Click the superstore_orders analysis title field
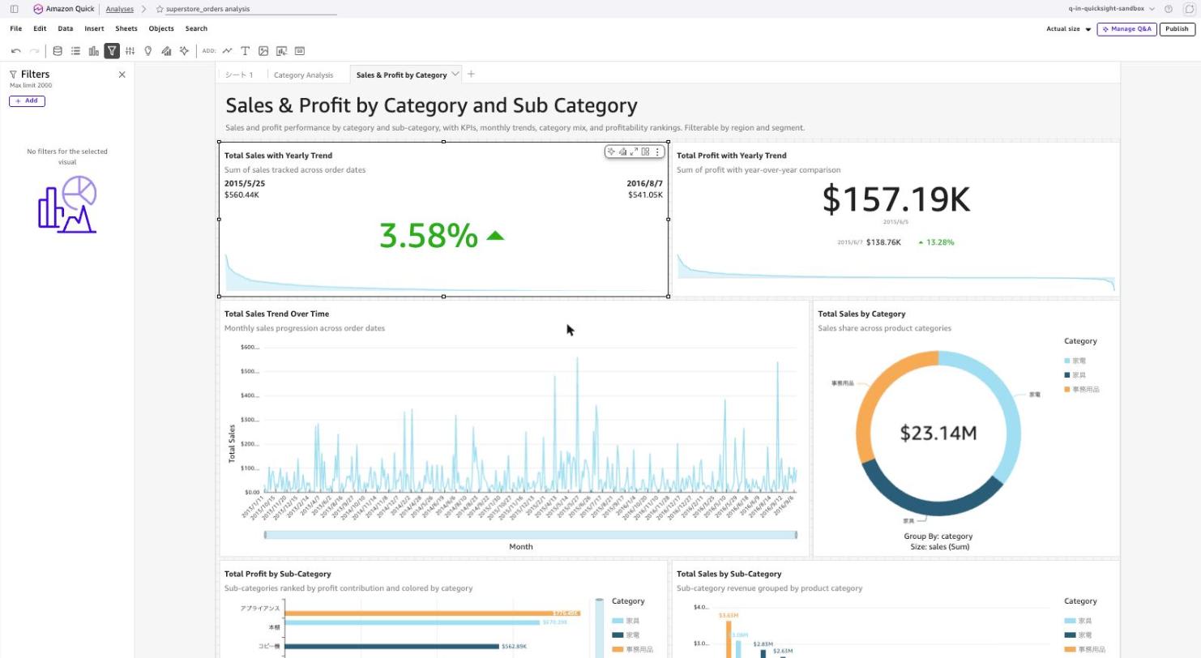Screen dimensions: 1201x658 pos(251,9)
